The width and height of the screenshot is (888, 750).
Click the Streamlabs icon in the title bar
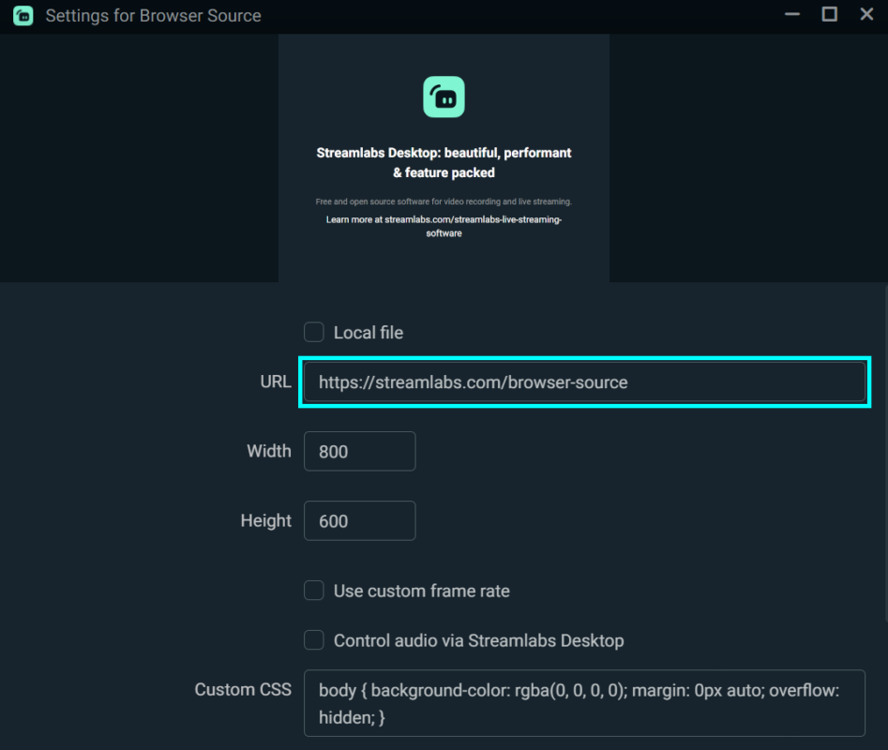pos(23,15)
